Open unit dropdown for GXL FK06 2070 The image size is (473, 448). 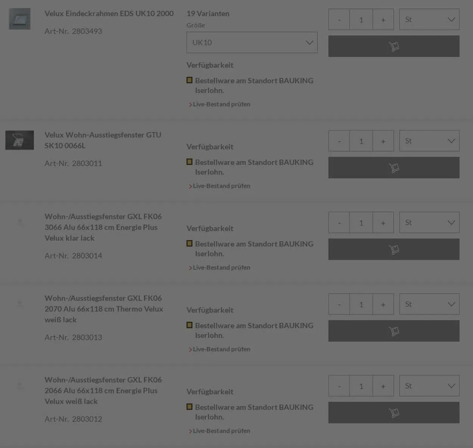coord(429,304)
